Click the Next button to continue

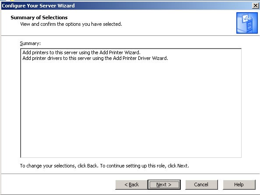point(164,185)
